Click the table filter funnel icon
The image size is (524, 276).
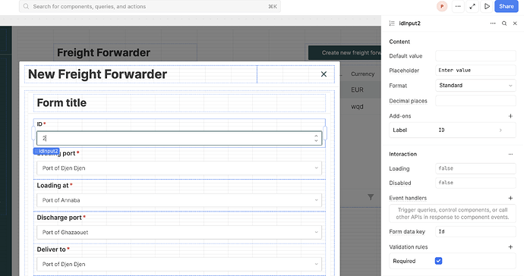[x=371, y=197]
